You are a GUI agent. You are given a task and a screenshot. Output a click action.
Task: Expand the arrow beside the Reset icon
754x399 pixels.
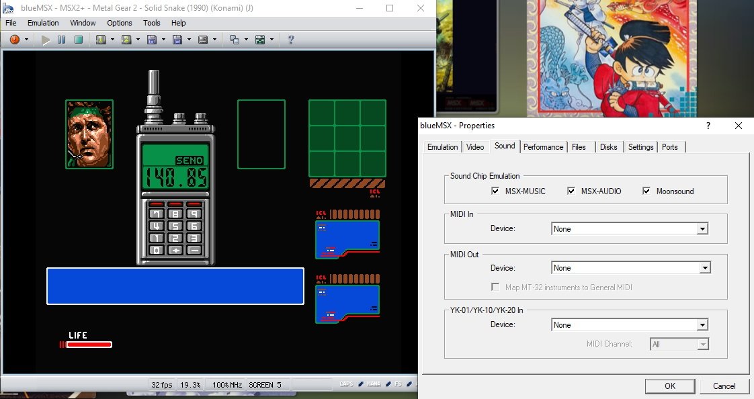[x=26, y=40]
